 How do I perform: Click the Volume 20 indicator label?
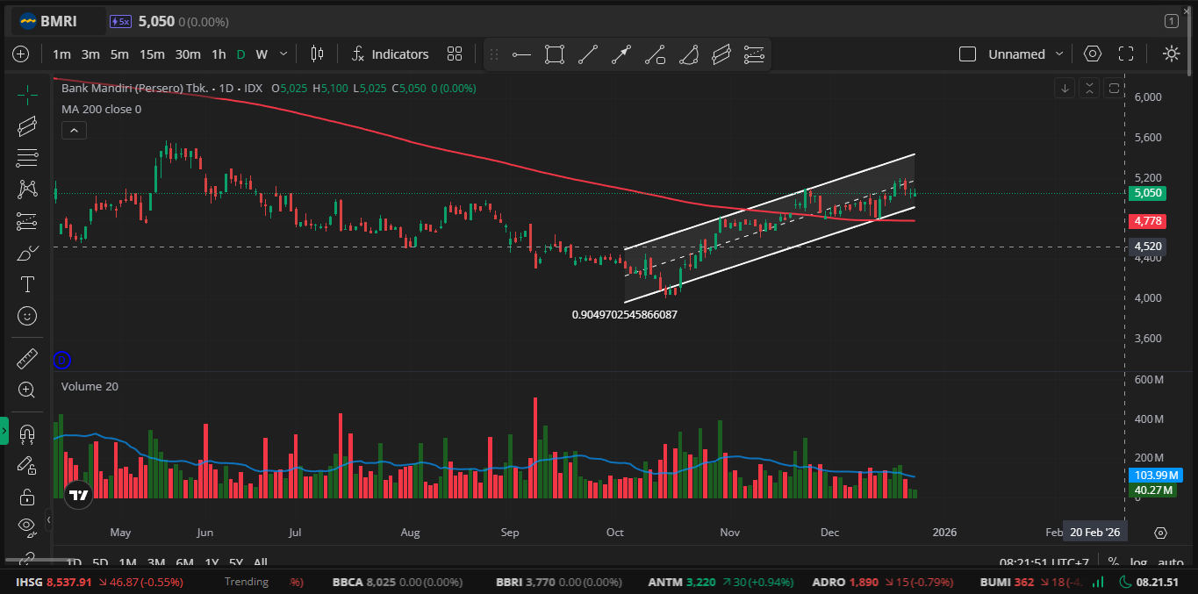tap(90, 386)
